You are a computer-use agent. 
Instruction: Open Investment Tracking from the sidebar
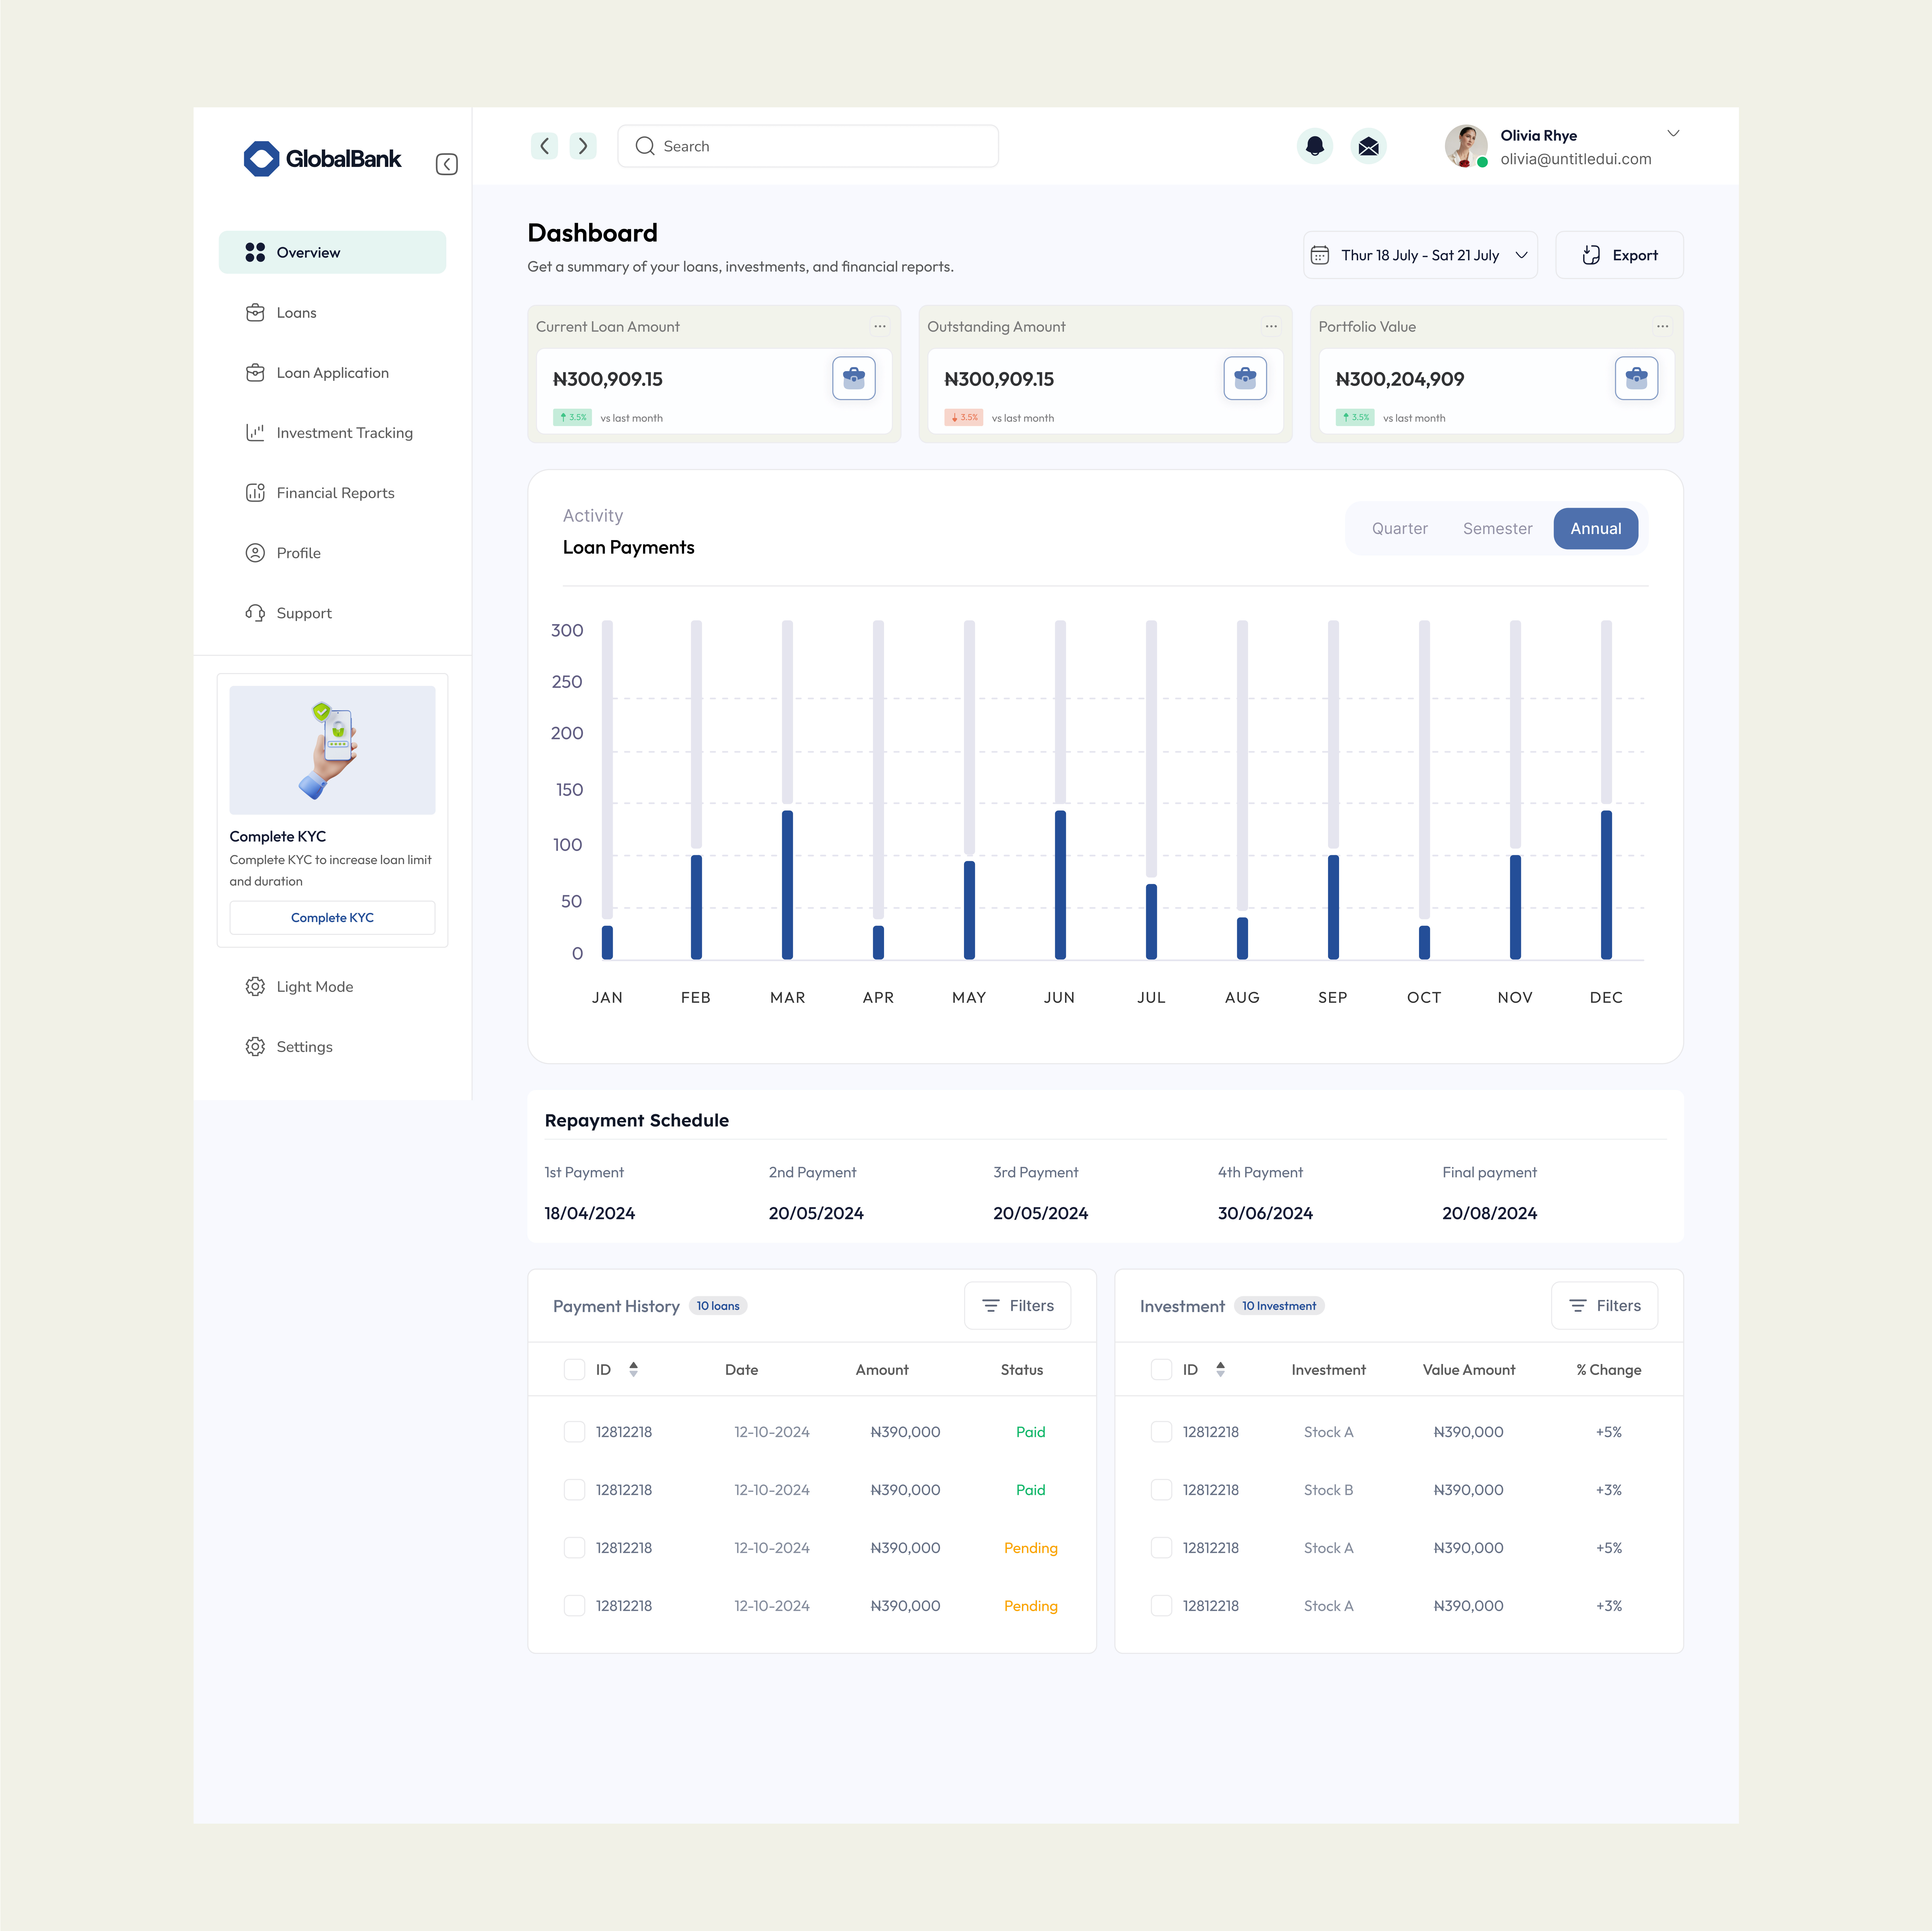point(344,432)
